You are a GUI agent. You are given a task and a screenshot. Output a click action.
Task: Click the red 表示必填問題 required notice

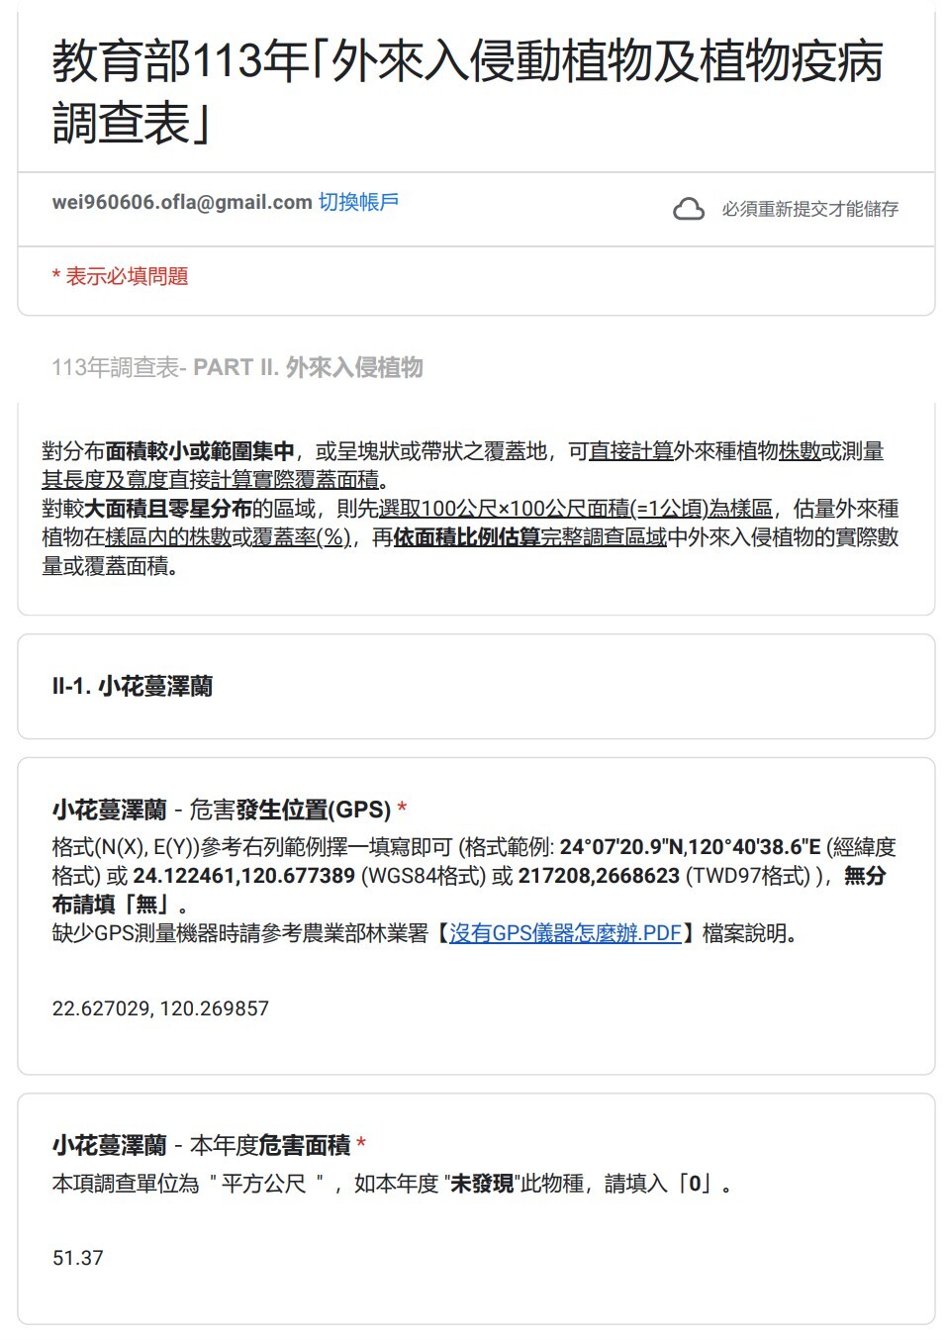point(120,276)
